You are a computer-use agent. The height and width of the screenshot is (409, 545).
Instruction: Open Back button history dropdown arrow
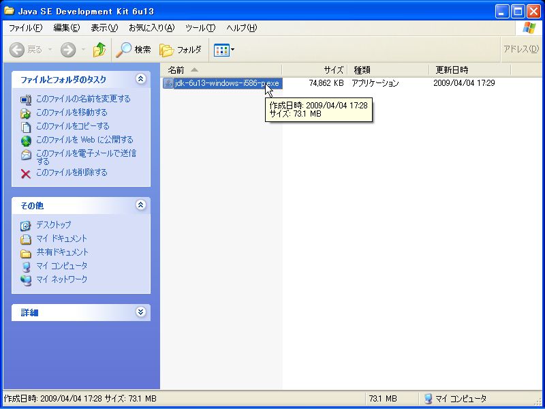50,50
